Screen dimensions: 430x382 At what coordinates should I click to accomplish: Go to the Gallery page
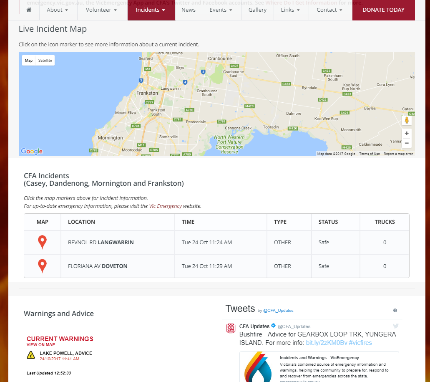click(x=257, y=10)
